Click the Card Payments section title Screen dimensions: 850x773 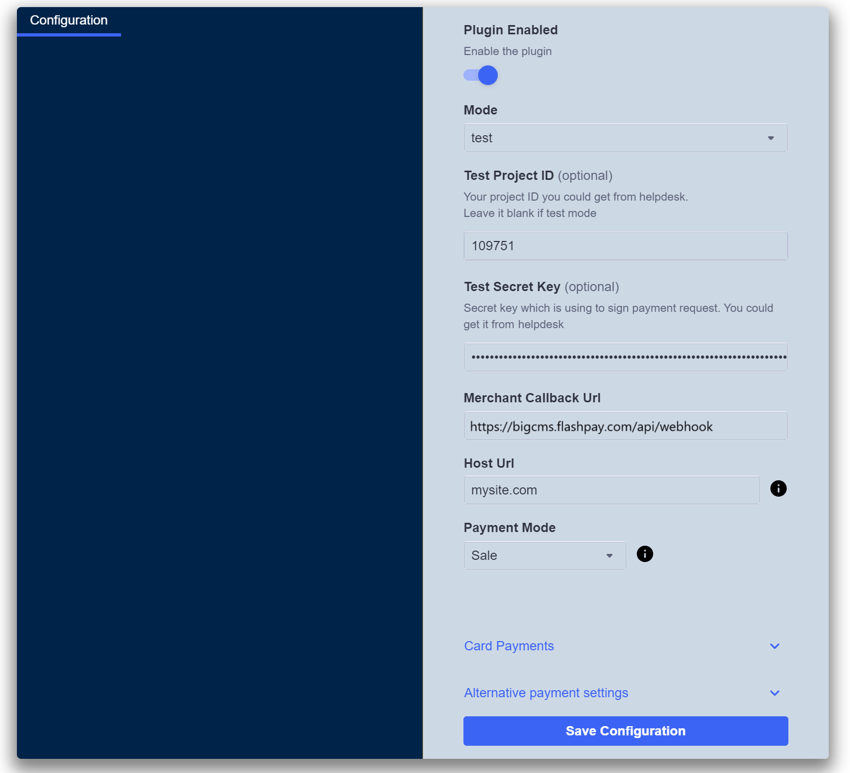tap(509, 646)
